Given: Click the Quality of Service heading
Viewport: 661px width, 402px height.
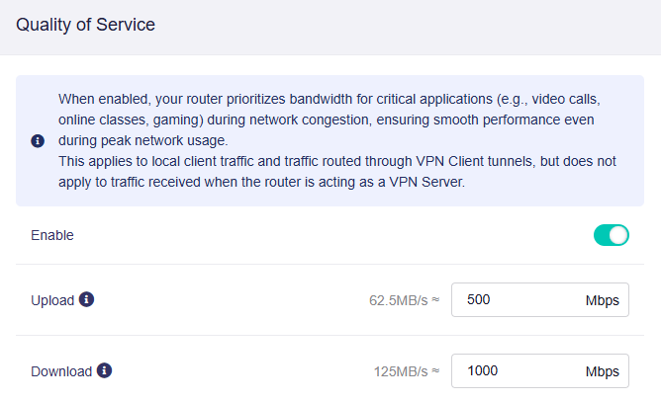Looking at the screenshot, I should pos(85,25).
